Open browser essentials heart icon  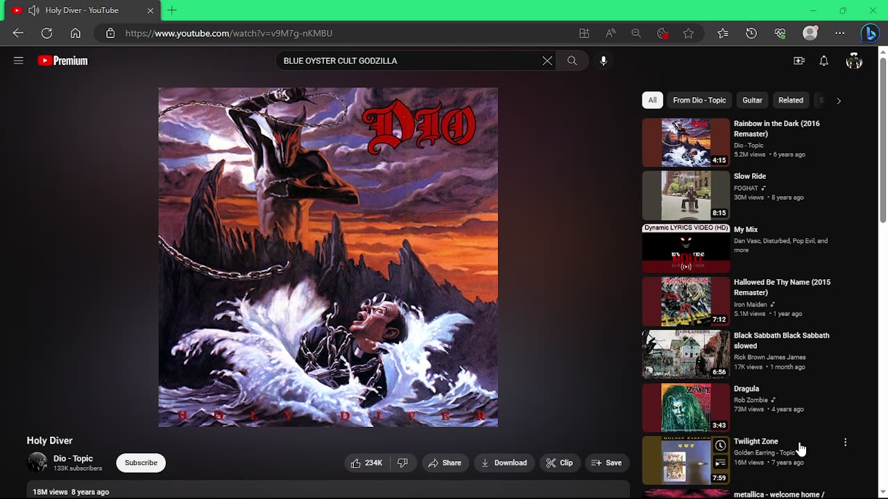point(780,33)
